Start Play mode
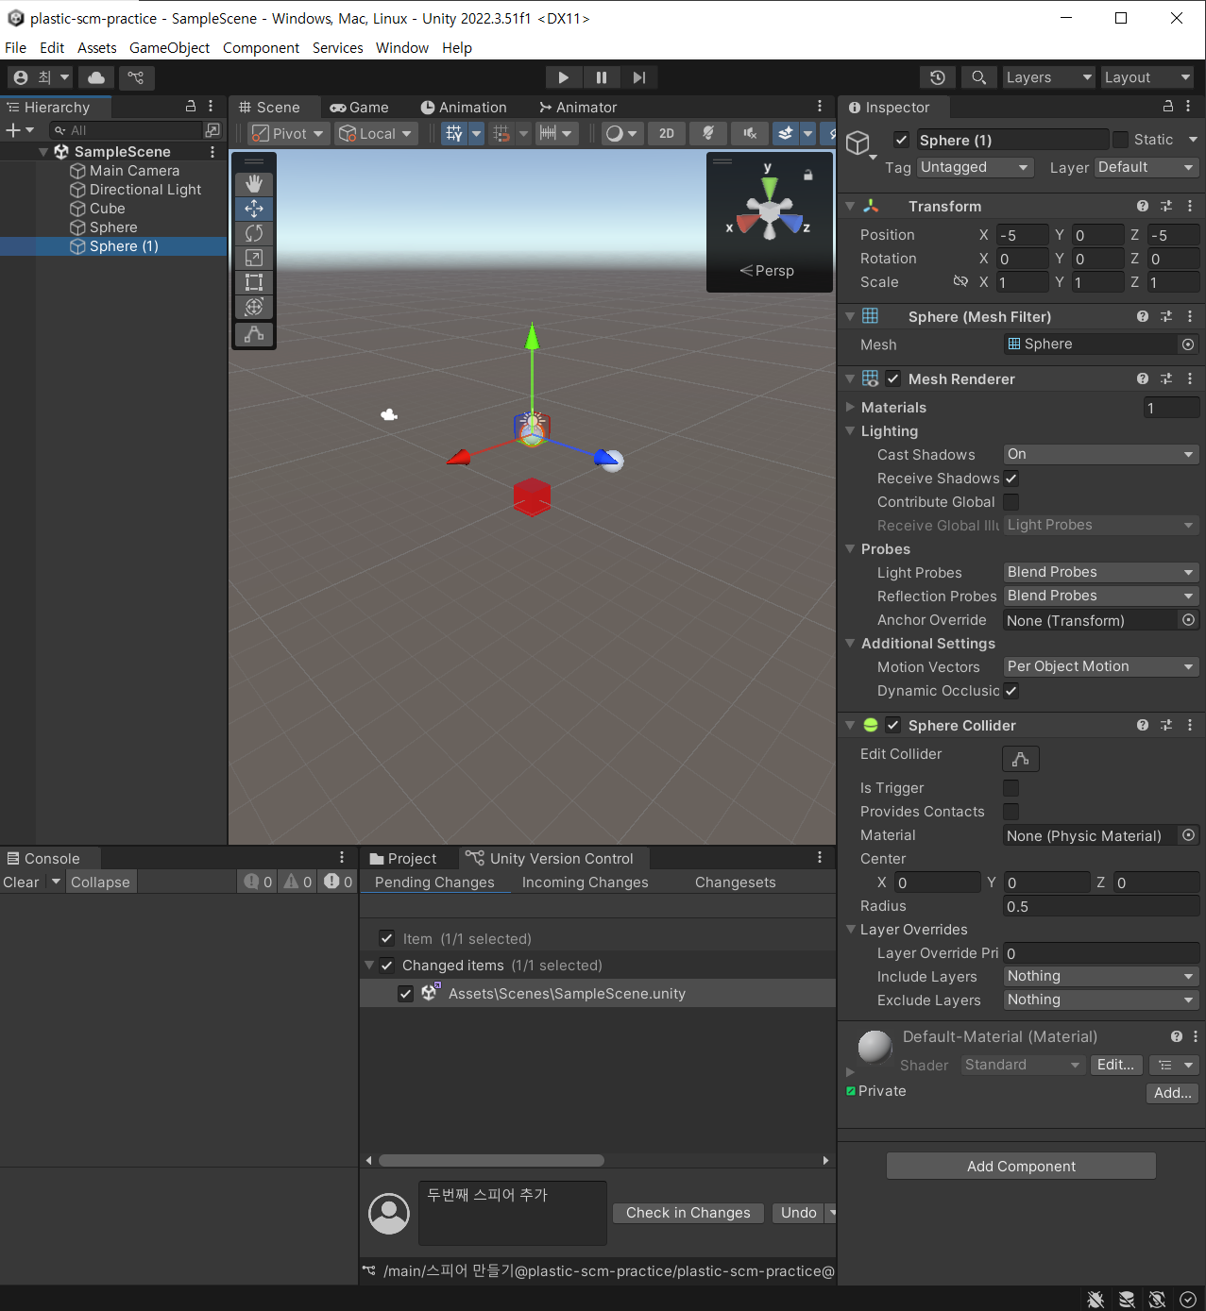 point(563,77)
